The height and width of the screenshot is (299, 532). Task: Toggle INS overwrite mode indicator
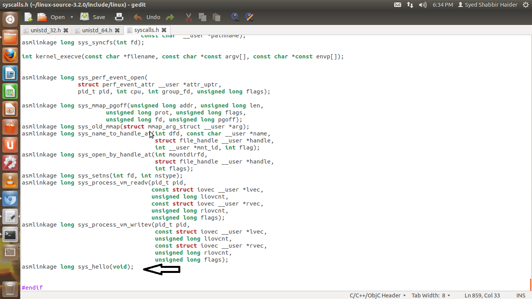click(x=521, y=295)
